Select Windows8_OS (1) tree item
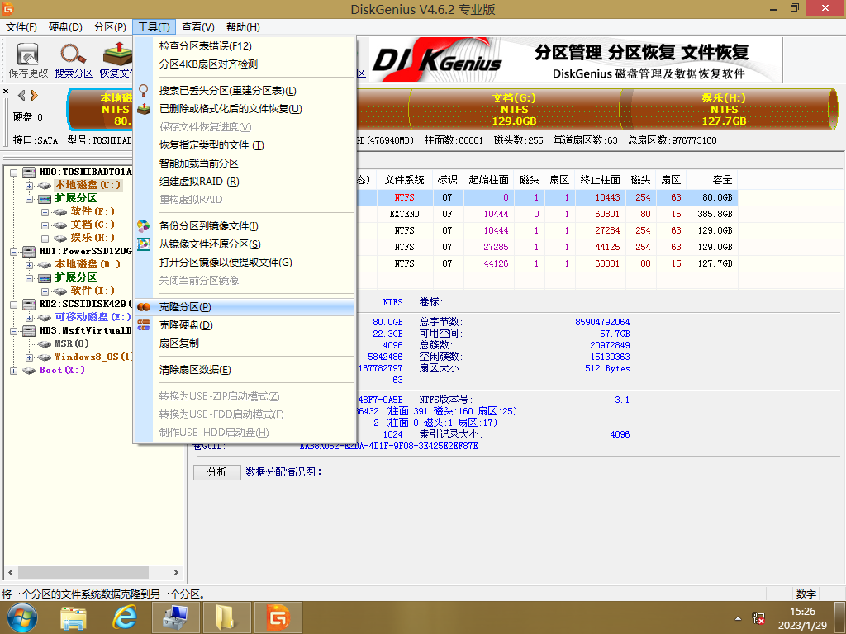 (93, 357)
